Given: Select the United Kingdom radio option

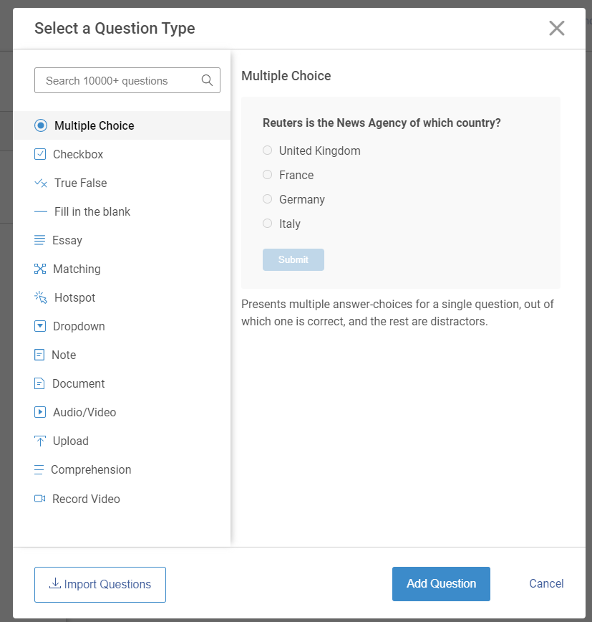Looking at the screenshot, I should click(x=268, y=150).
